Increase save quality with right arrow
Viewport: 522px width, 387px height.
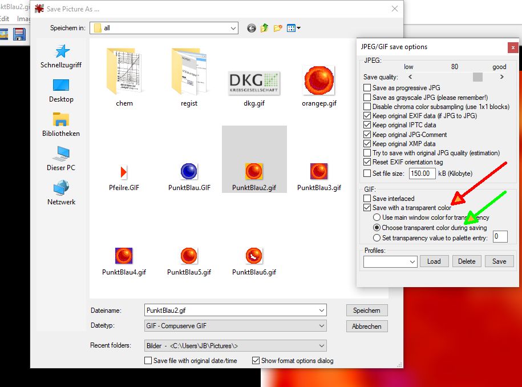(x=501, y=77)
